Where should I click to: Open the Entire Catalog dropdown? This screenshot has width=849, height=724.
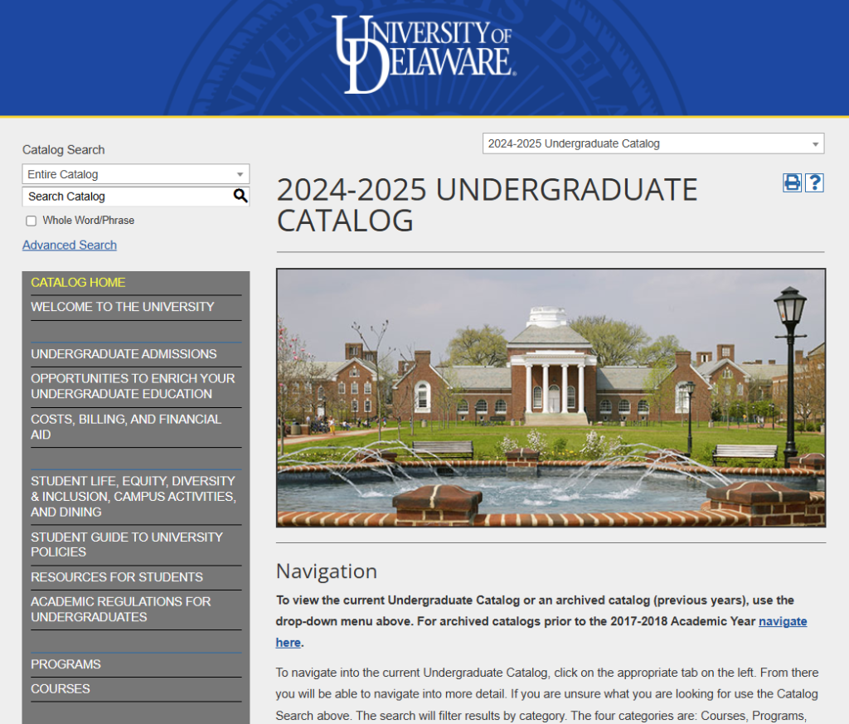point(135,174)
